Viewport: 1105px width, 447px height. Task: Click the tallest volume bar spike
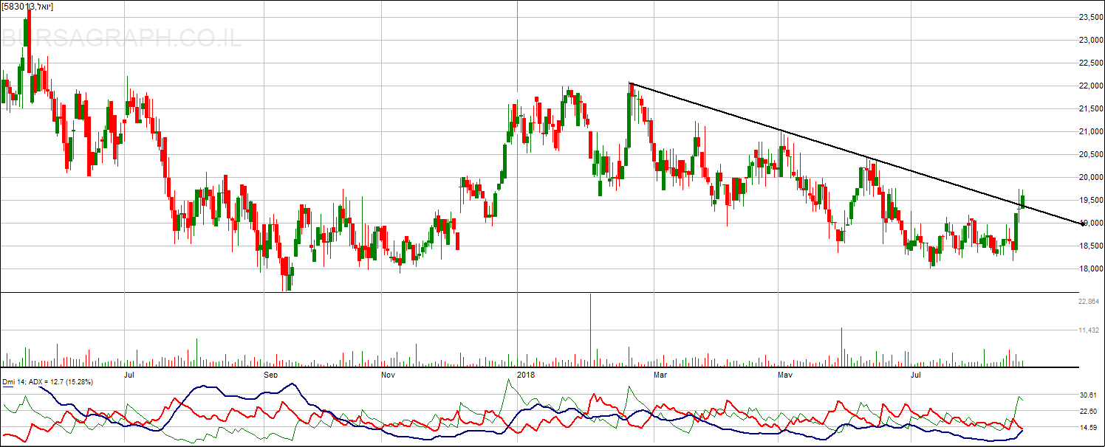click(591, 330)
